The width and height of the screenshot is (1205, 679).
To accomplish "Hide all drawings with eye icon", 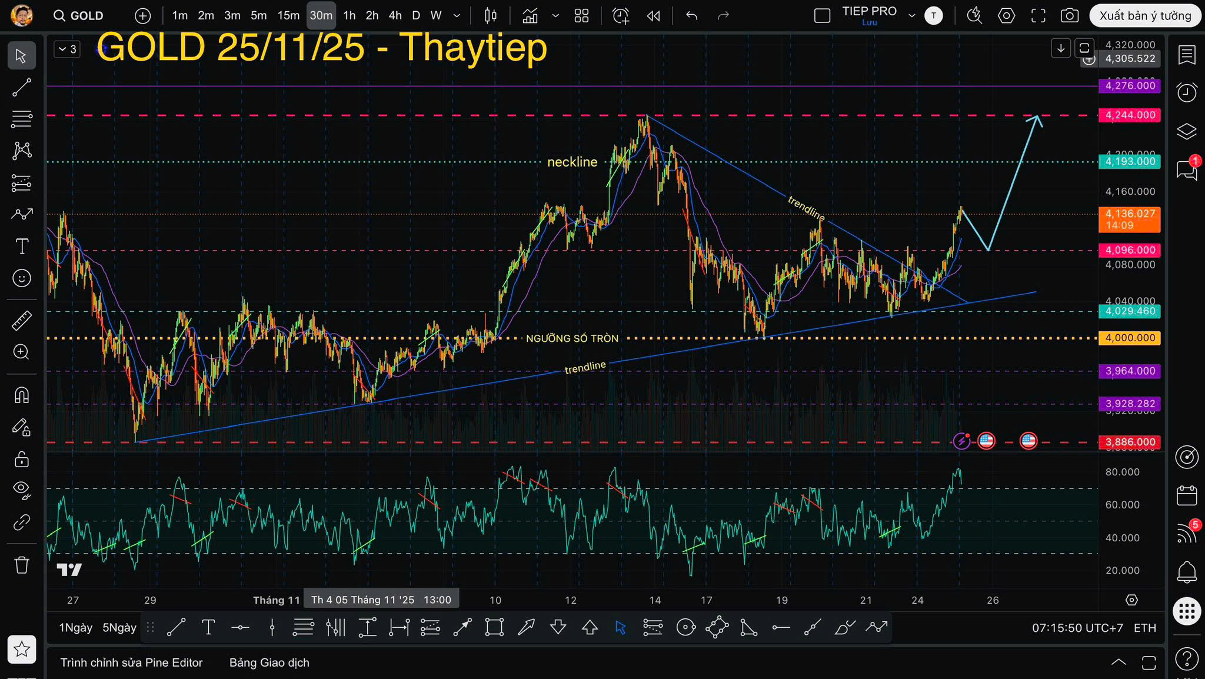I will coord(22,489).
